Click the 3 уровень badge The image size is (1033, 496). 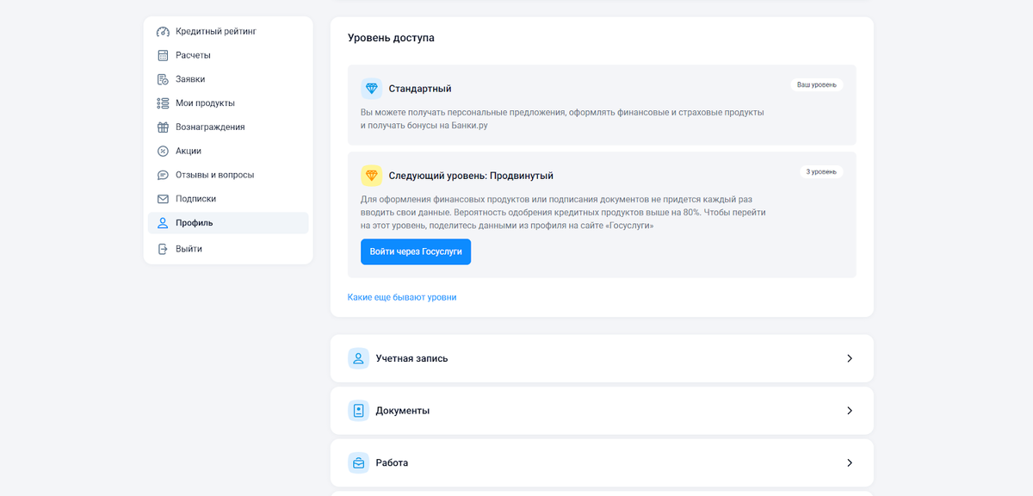pyautogui.click(x=821, y=171)
